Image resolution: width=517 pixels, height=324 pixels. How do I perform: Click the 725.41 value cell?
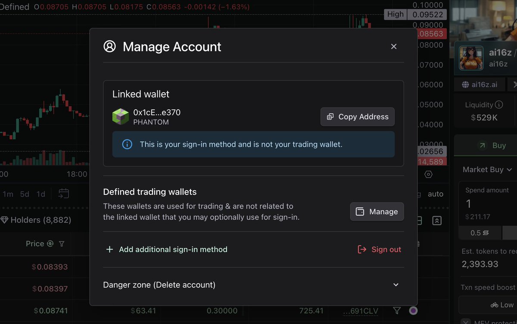pos(311,311)
